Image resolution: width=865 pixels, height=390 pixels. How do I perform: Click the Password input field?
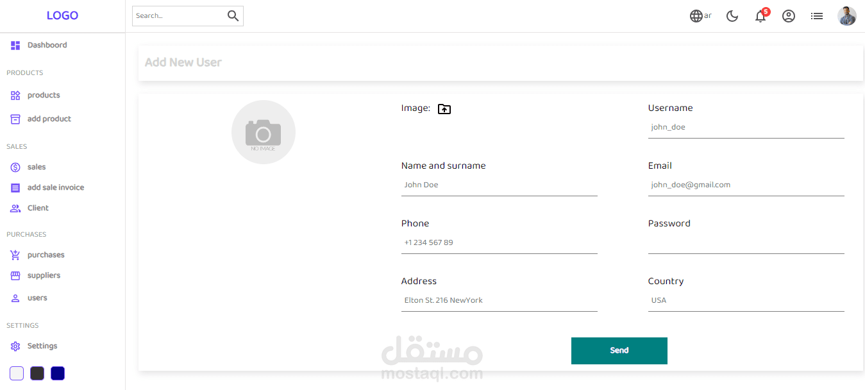click(x=746, y=242)
